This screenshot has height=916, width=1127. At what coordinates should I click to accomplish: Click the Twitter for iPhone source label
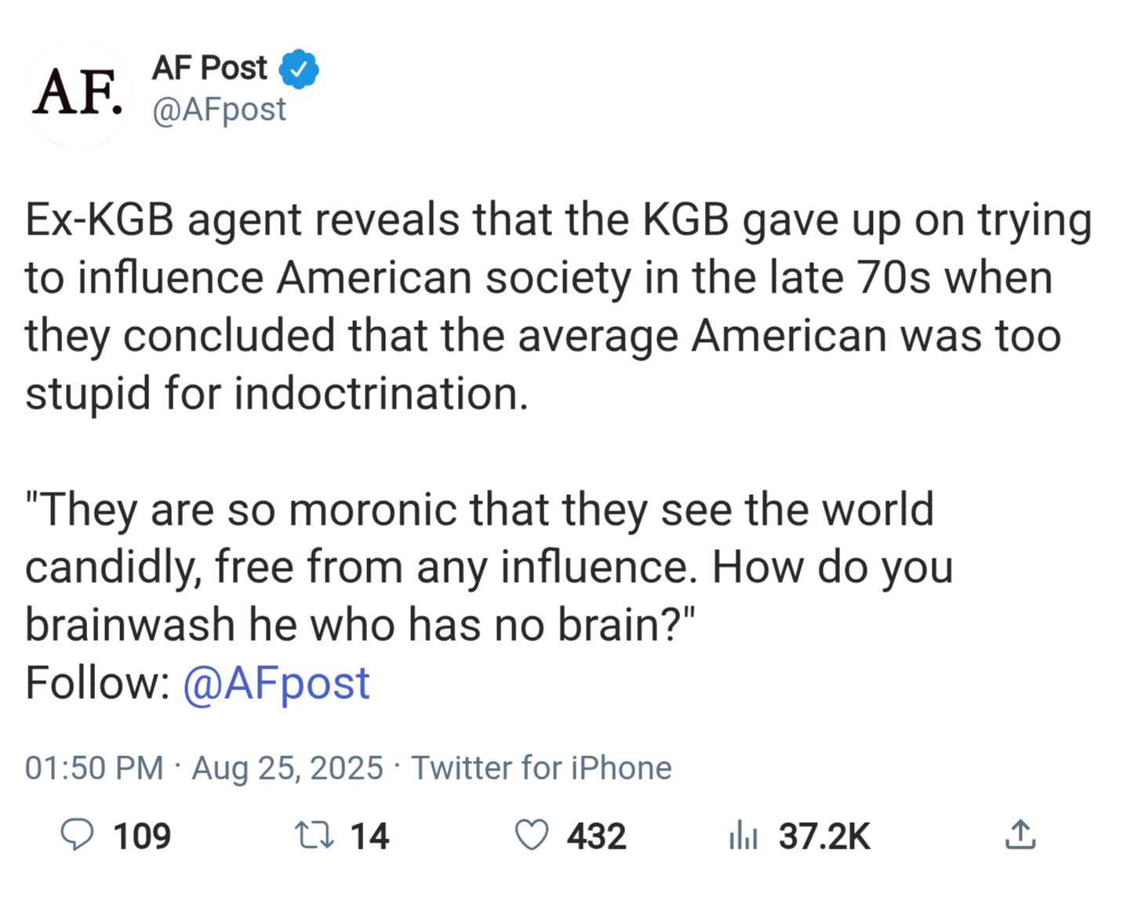pyautogui.click(x=541, y=768)
